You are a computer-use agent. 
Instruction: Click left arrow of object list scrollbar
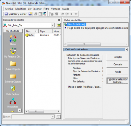coord(27,111)
